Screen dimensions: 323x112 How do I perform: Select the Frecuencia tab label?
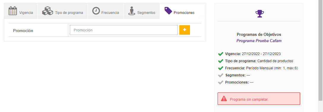pos(110,13)
